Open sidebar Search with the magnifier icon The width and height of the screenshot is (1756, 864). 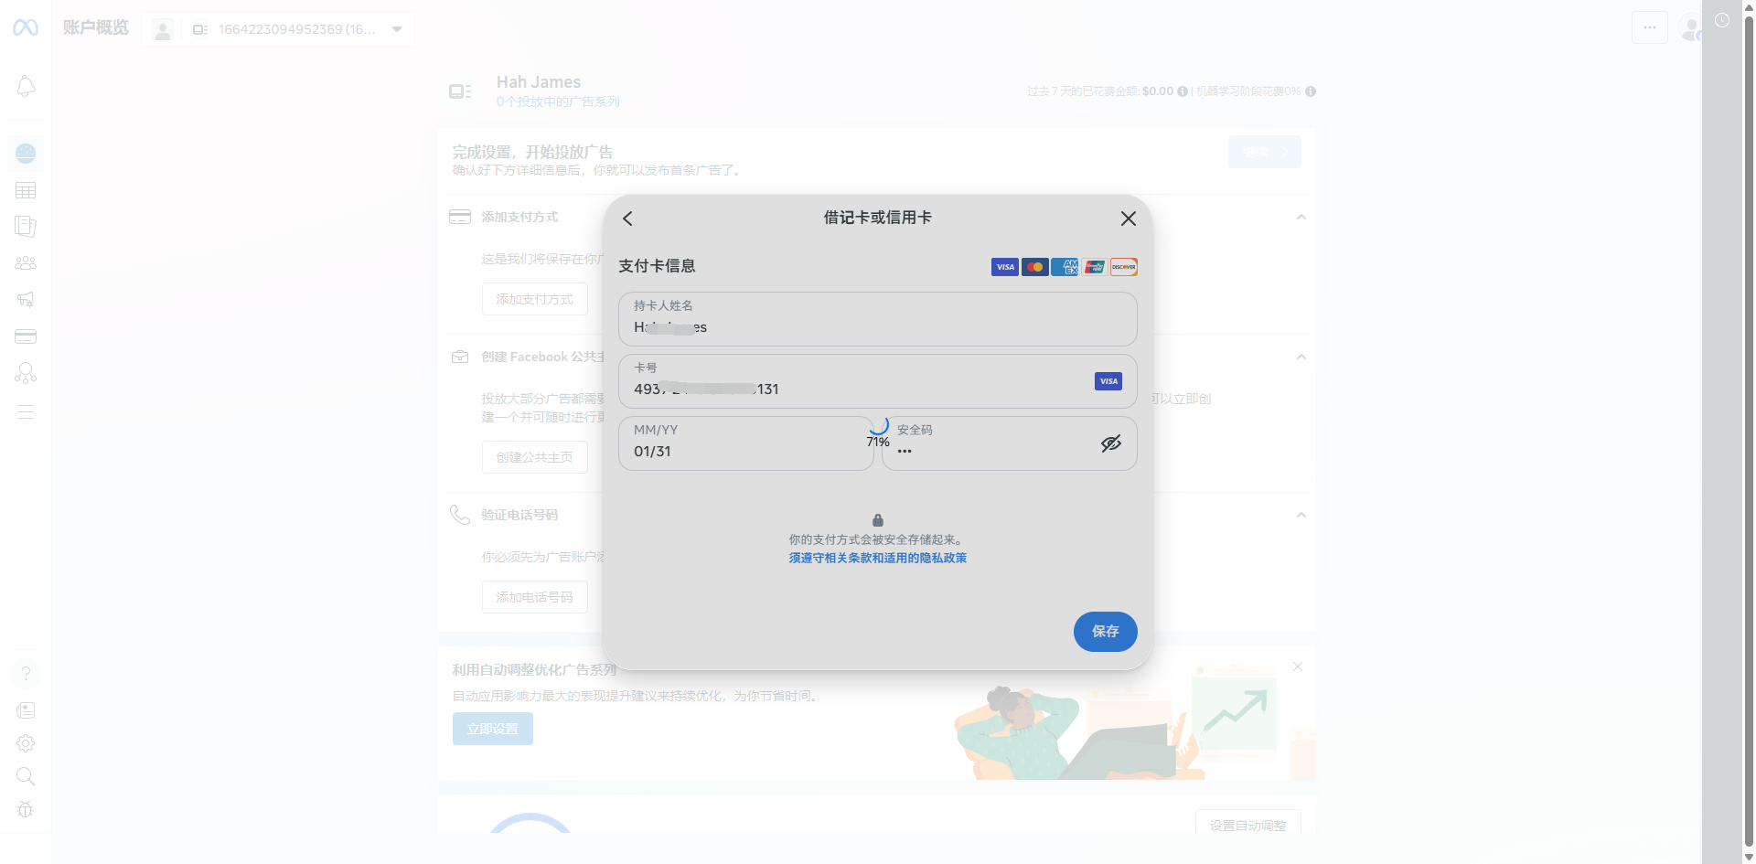(x=26, y=776)
